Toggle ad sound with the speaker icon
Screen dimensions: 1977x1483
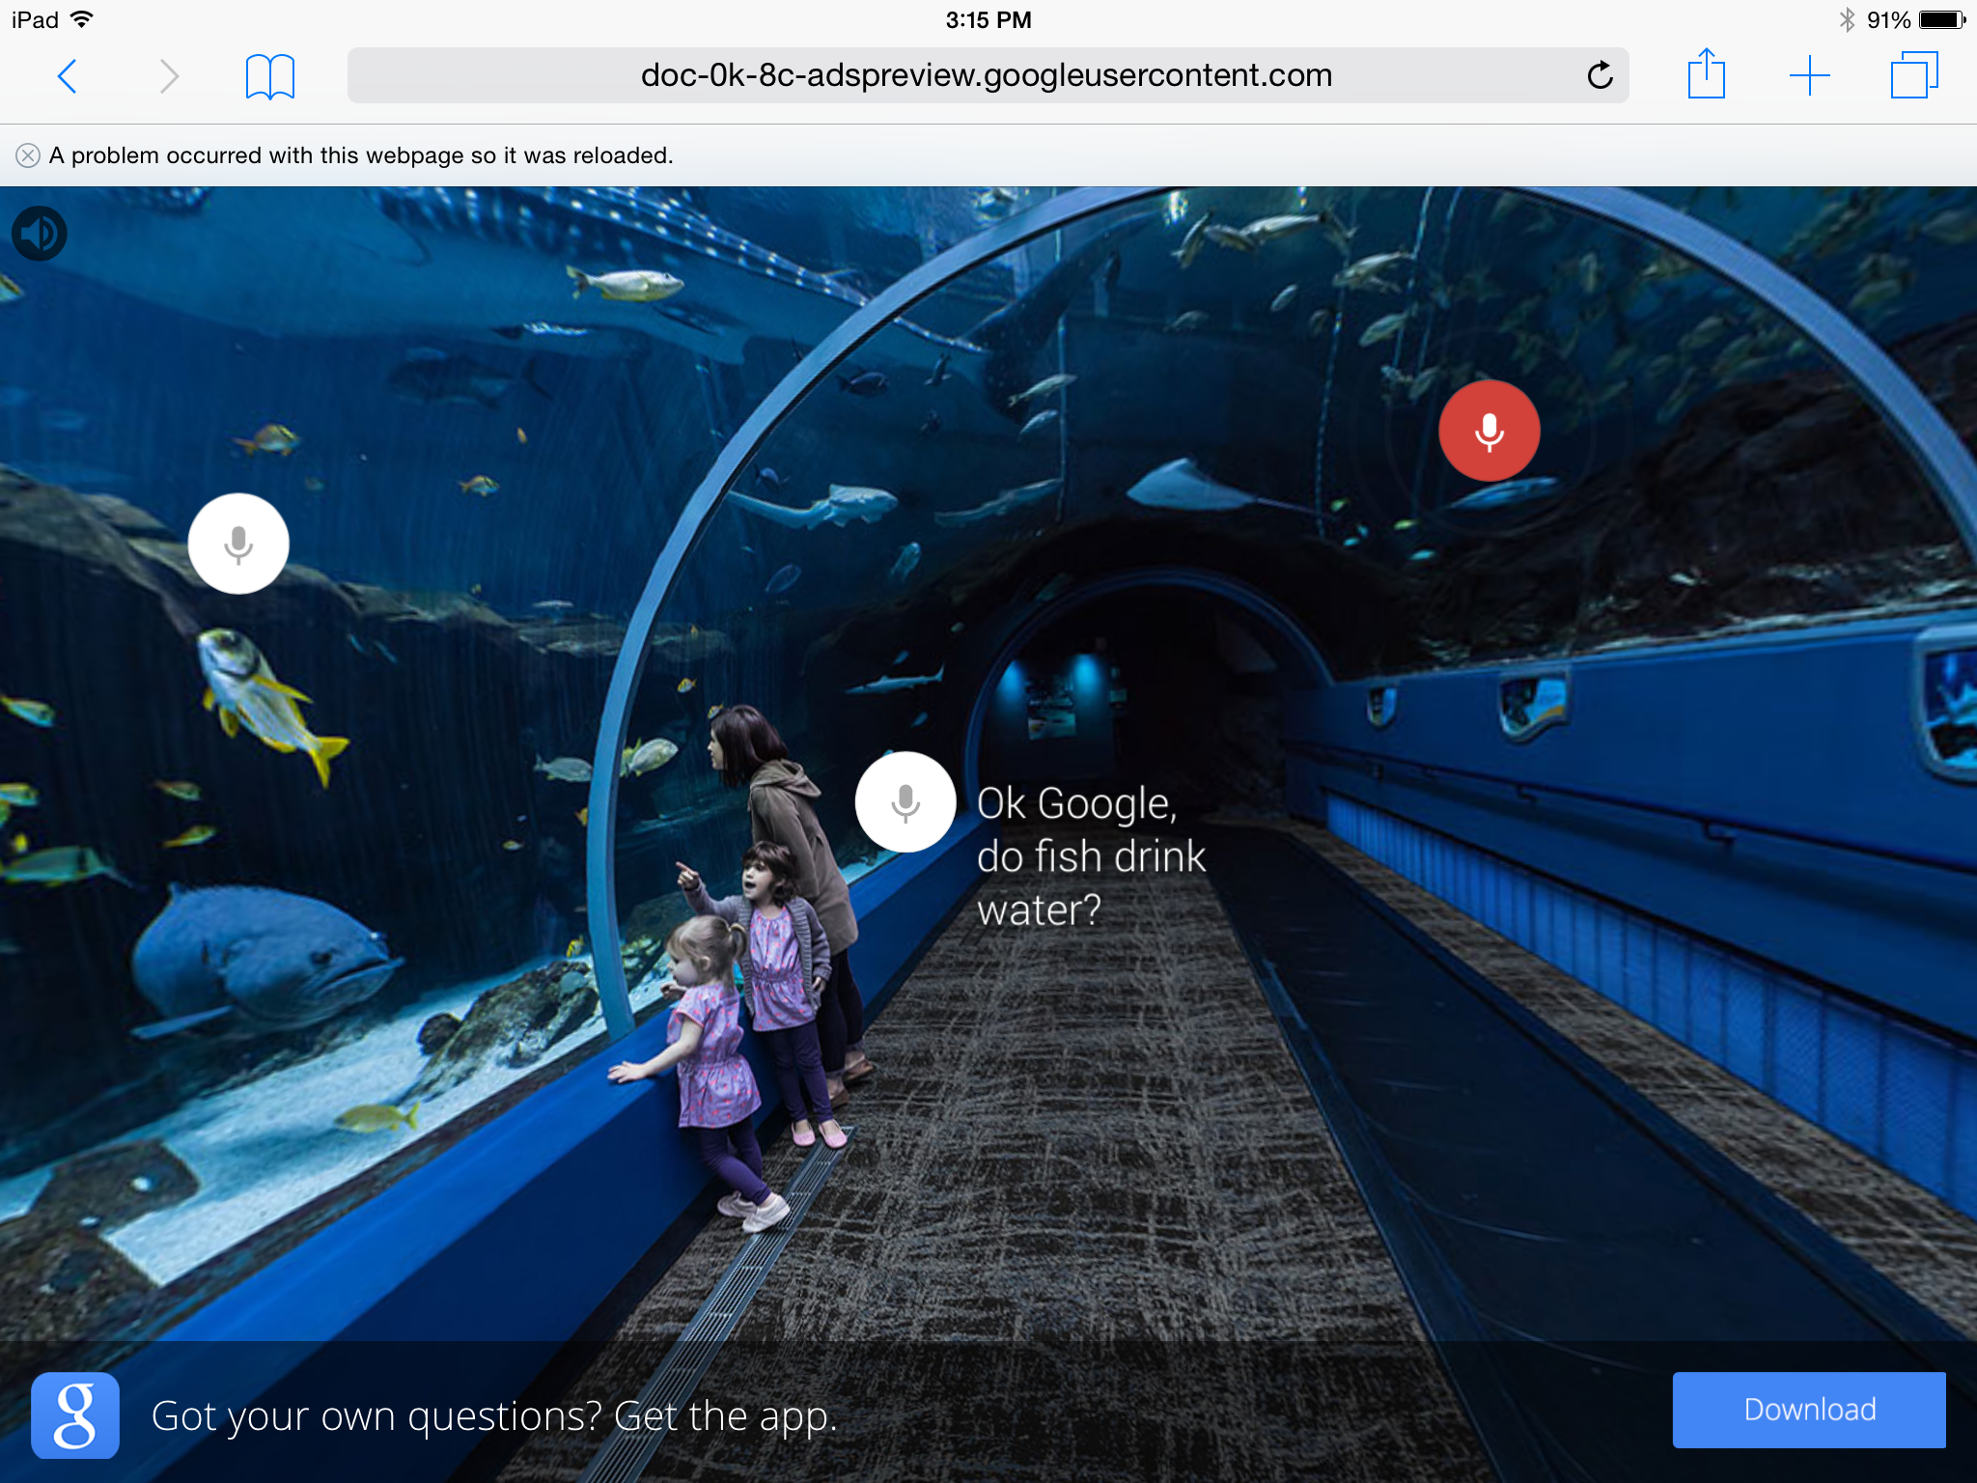pos(40,234)
